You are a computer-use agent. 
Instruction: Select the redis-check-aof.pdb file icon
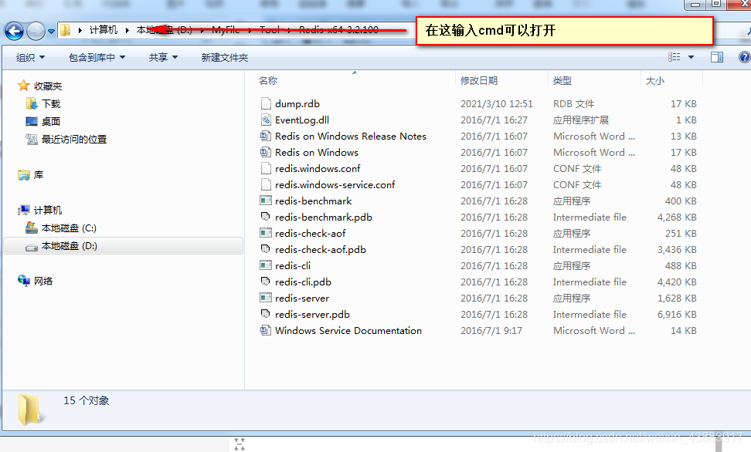point(266,249)
